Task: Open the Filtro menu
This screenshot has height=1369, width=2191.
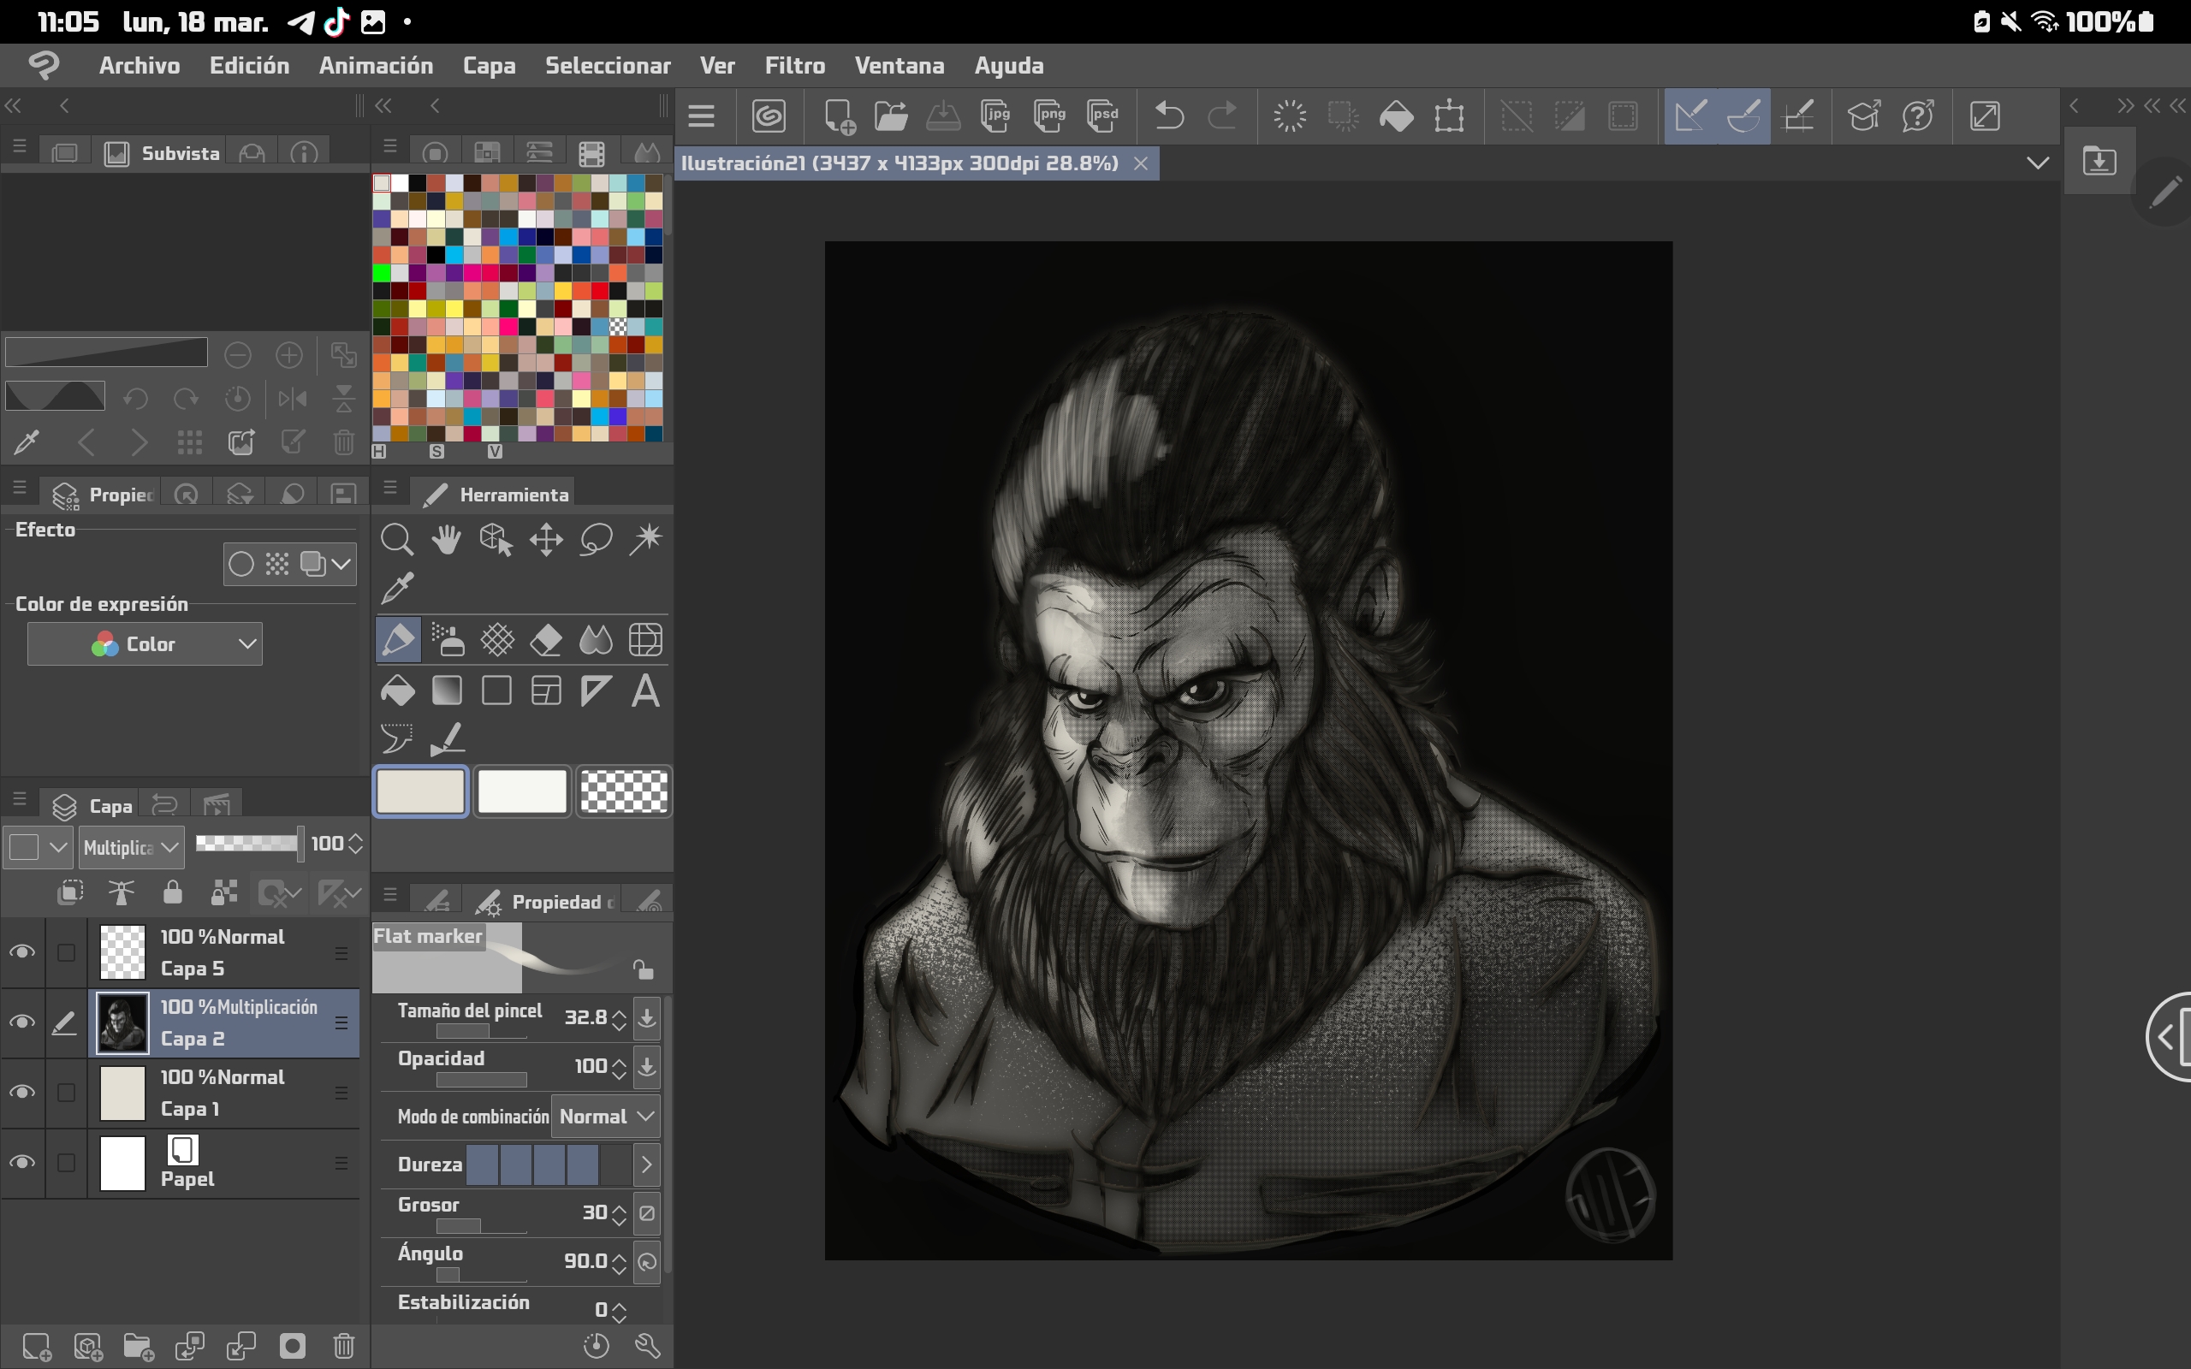Action: pos(794,65)
